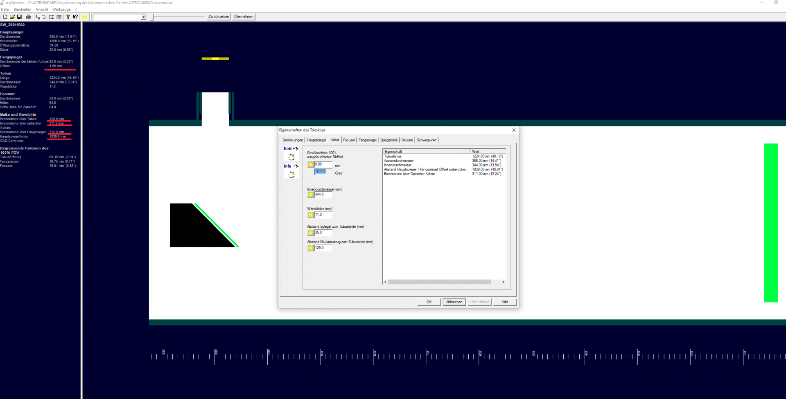The image size is (786, 399).
Task: Activate the context help cursor icon
Action: pos(75,17)
